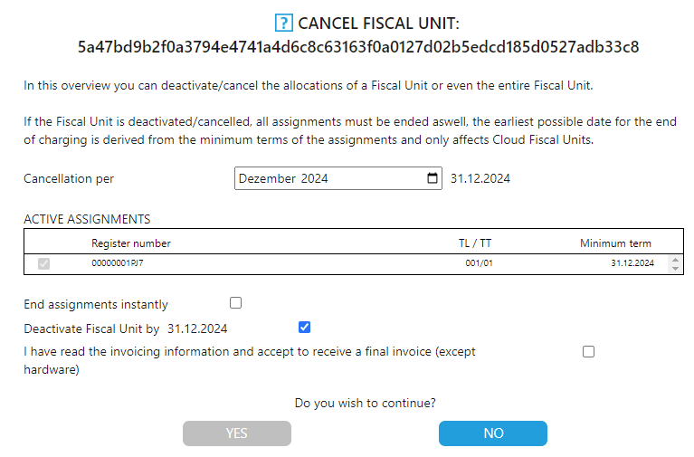
Task: Click the question mark help icon
Action: 282,24
